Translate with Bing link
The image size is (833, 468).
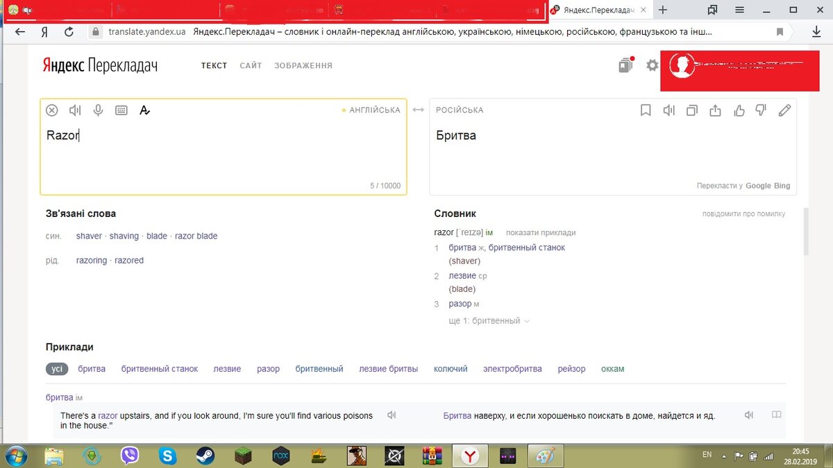[782, 186]
